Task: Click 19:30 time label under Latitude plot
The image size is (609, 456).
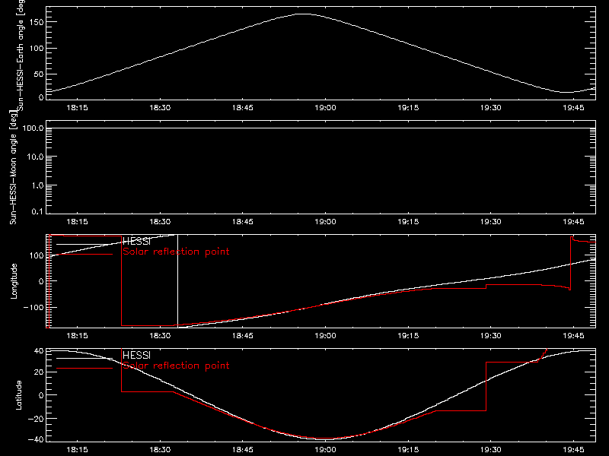Action: [491, 450]
